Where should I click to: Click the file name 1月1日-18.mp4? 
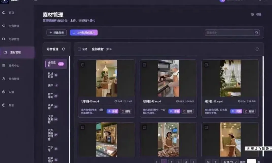214,101
